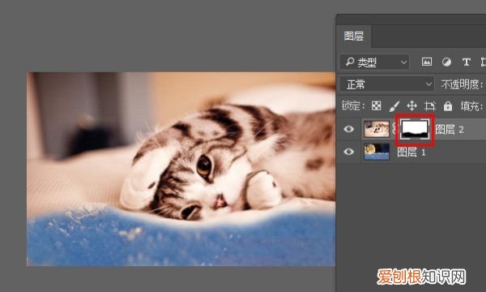Select the 图层 2 layer name
This screenshot has width=486, height=292.
coord(450,130)
